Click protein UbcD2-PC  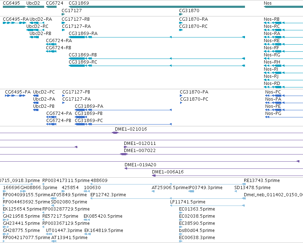[44, 92]
